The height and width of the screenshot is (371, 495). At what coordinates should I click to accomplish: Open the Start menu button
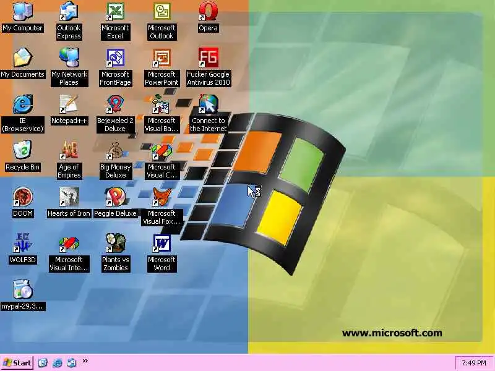(17, 363)
